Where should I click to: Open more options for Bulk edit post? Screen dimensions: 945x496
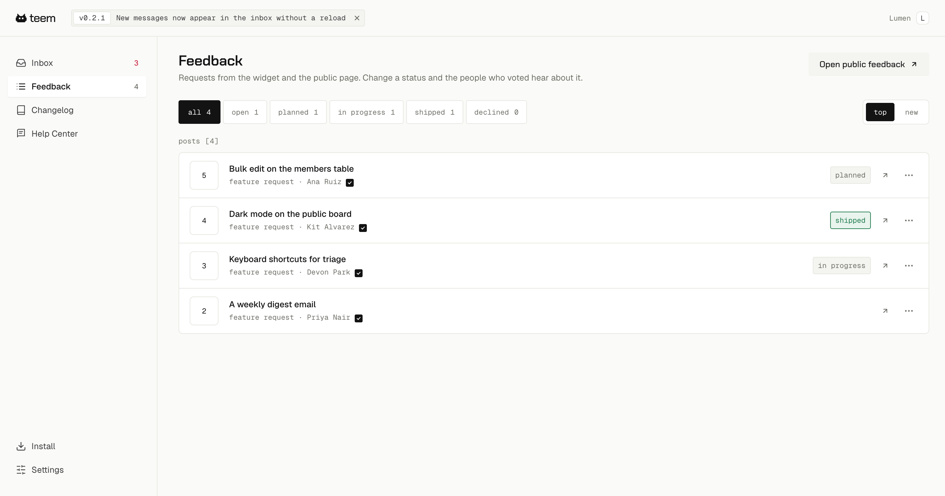(909, 176)
